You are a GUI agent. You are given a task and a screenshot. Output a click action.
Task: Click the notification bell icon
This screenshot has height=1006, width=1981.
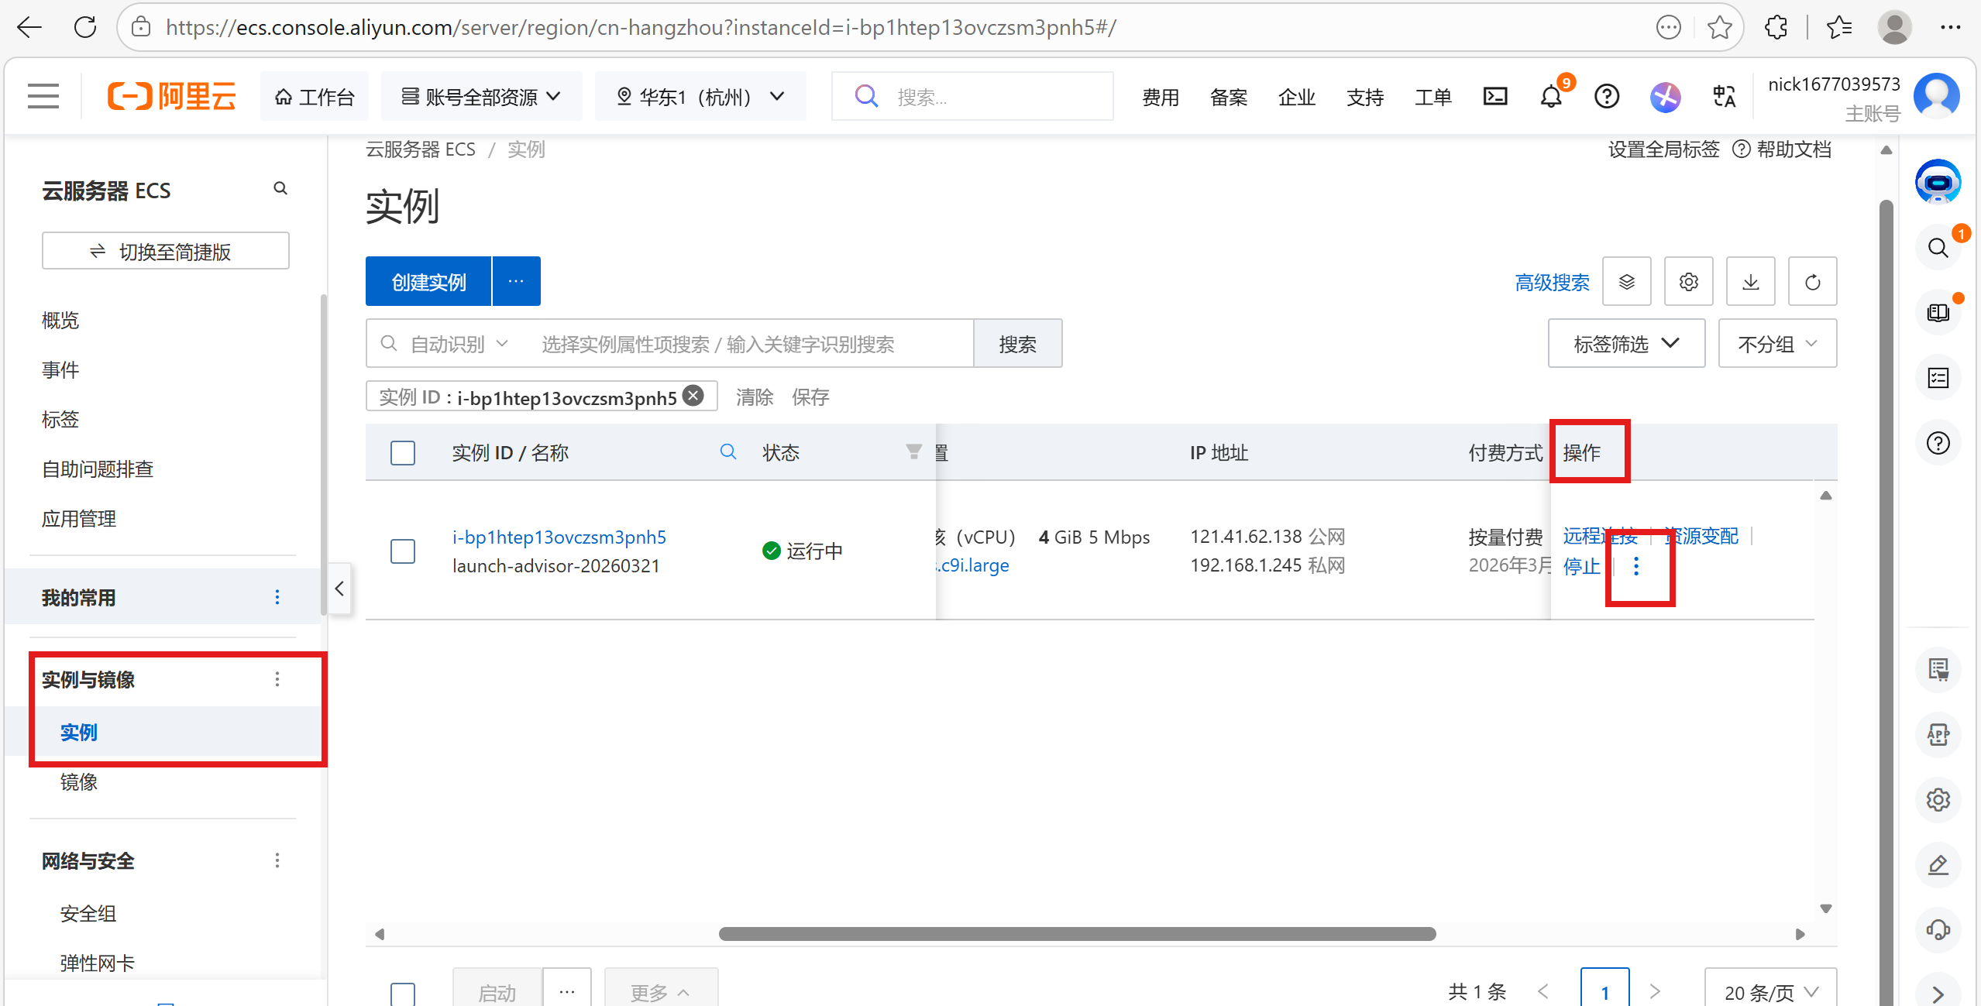(x=1550, y=98)
